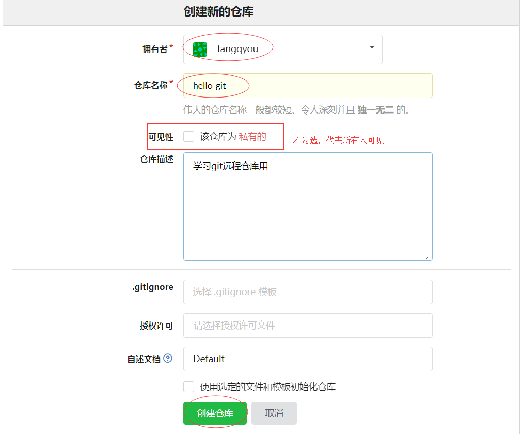The height and width of the screenshot is (437, 523).
Task: Open the 授权许可 license picker
Action: pos(308,326)
